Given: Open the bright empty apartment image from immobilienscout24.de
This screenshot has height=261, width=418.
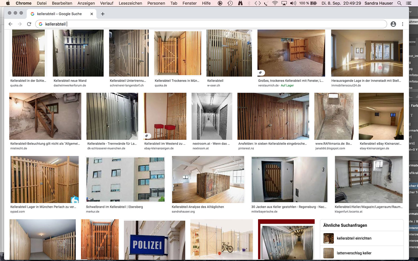Looking at the screenshot, I should pos(367,53).
